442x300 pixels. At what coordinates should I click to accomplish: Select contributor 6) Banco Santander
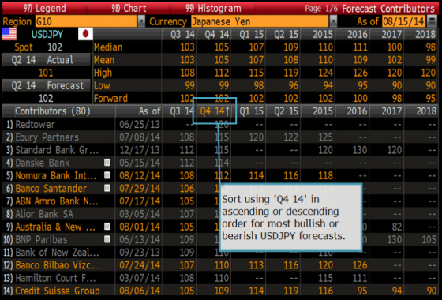point(51,189)
